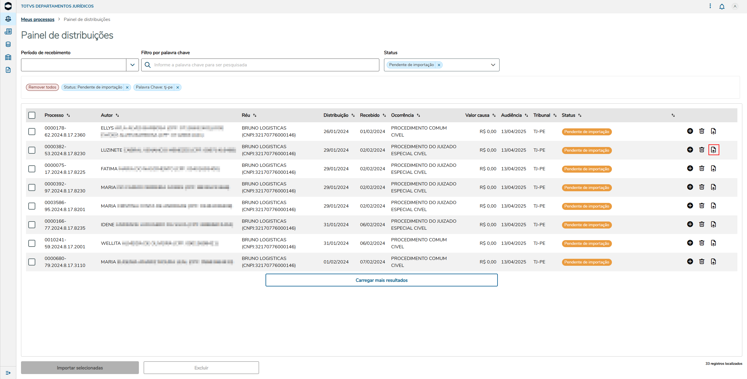Screen dimensions: 747x379
Task: Click Carregar mais resultados button
Action: pos(381,280)
